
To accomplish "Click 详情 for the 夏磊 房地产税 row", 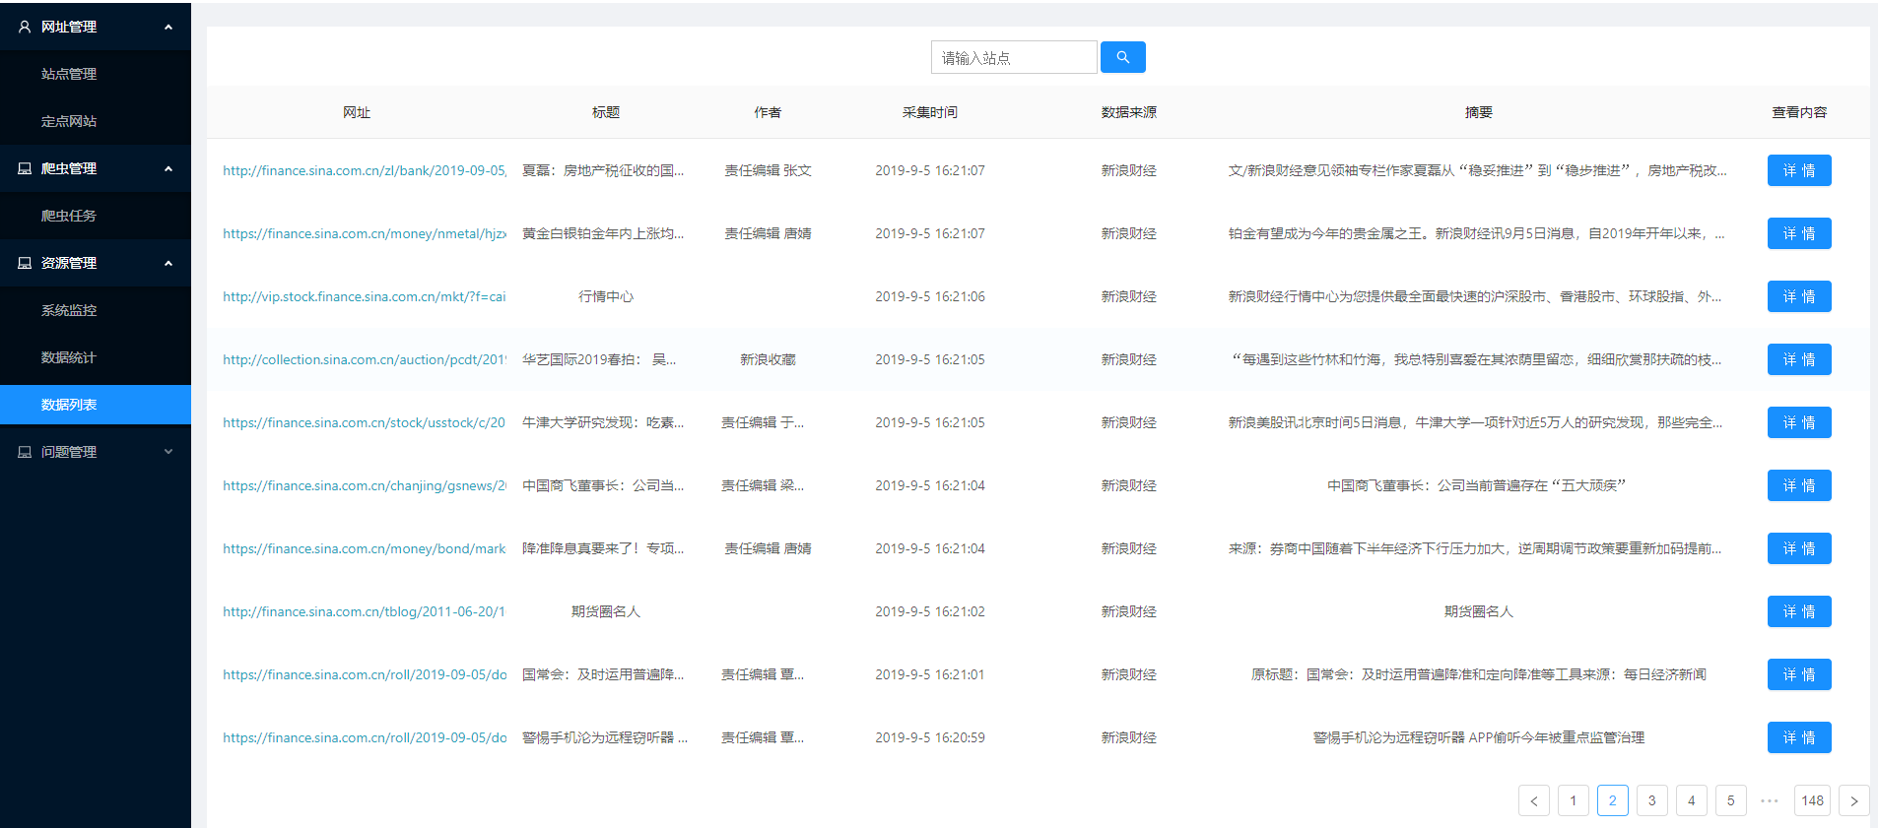I will point(1799,170).
